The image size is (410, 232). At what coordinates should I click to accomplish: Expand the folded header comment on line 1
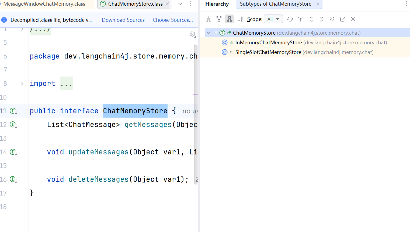click(x=22, y=29)
